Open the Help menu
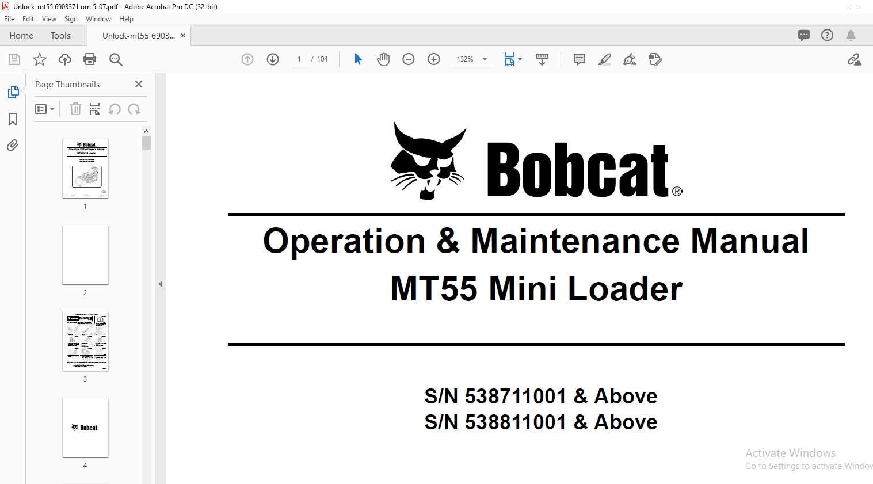Image resolution: width=873 pixels, height=484 pixels. click(x=126, y=19)
